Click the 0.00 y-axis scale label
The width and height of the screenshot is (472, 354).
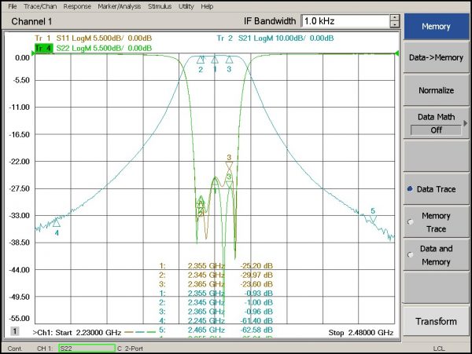pos(22,57)
